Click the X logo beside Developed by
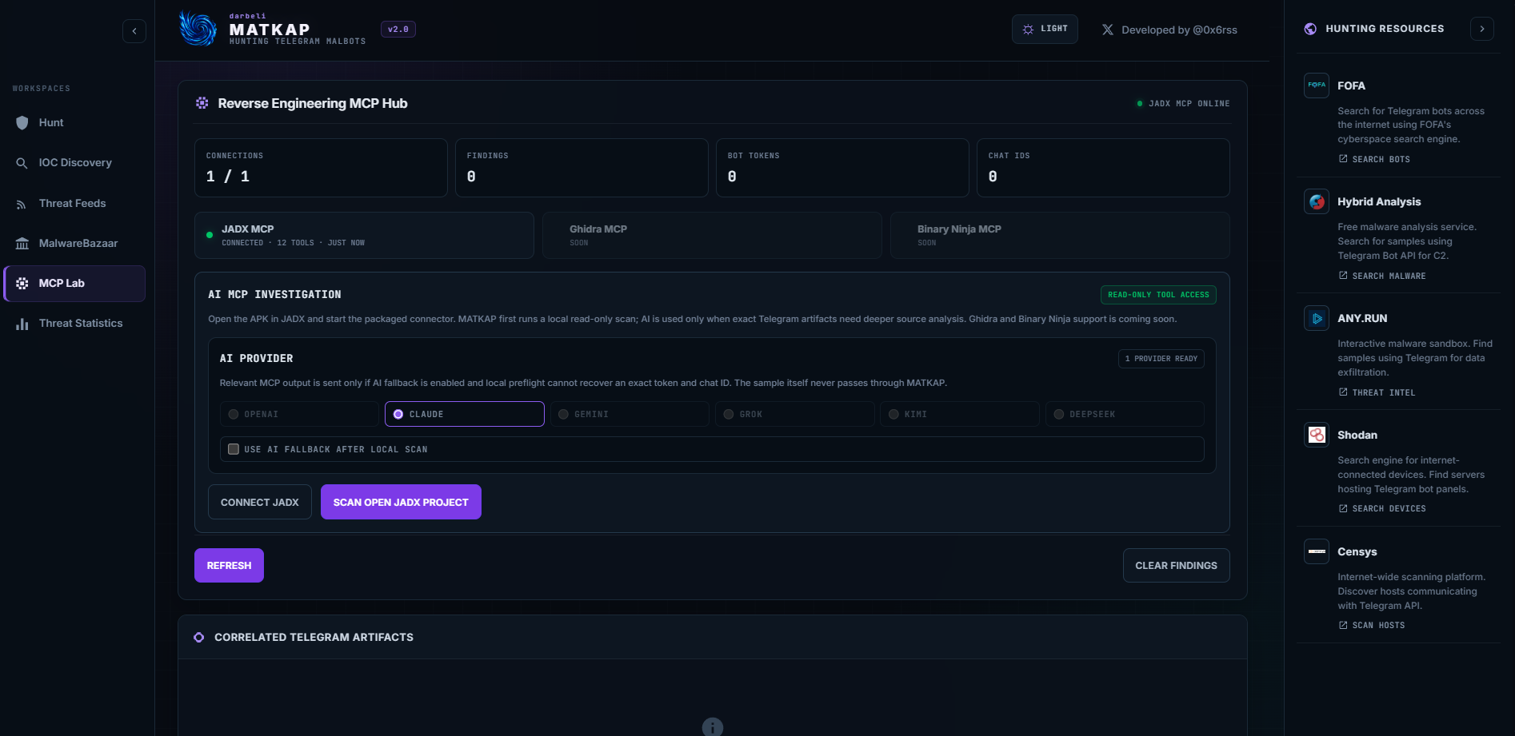Screen dimensions: 1515x736 coord(1108,30)
